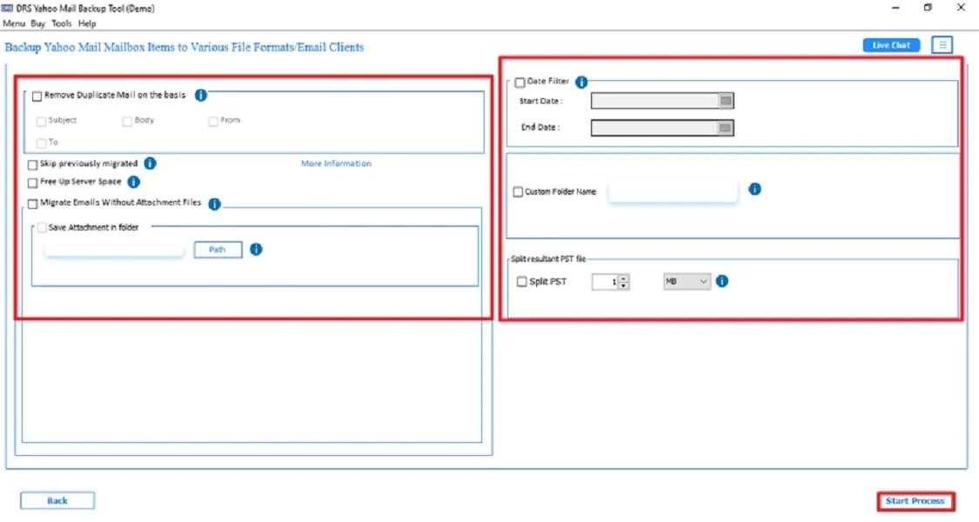Click the info icon next to Date Filter
Image resolution: width=979 pixels, height=522 pixels.
click(x=580, y=81)
